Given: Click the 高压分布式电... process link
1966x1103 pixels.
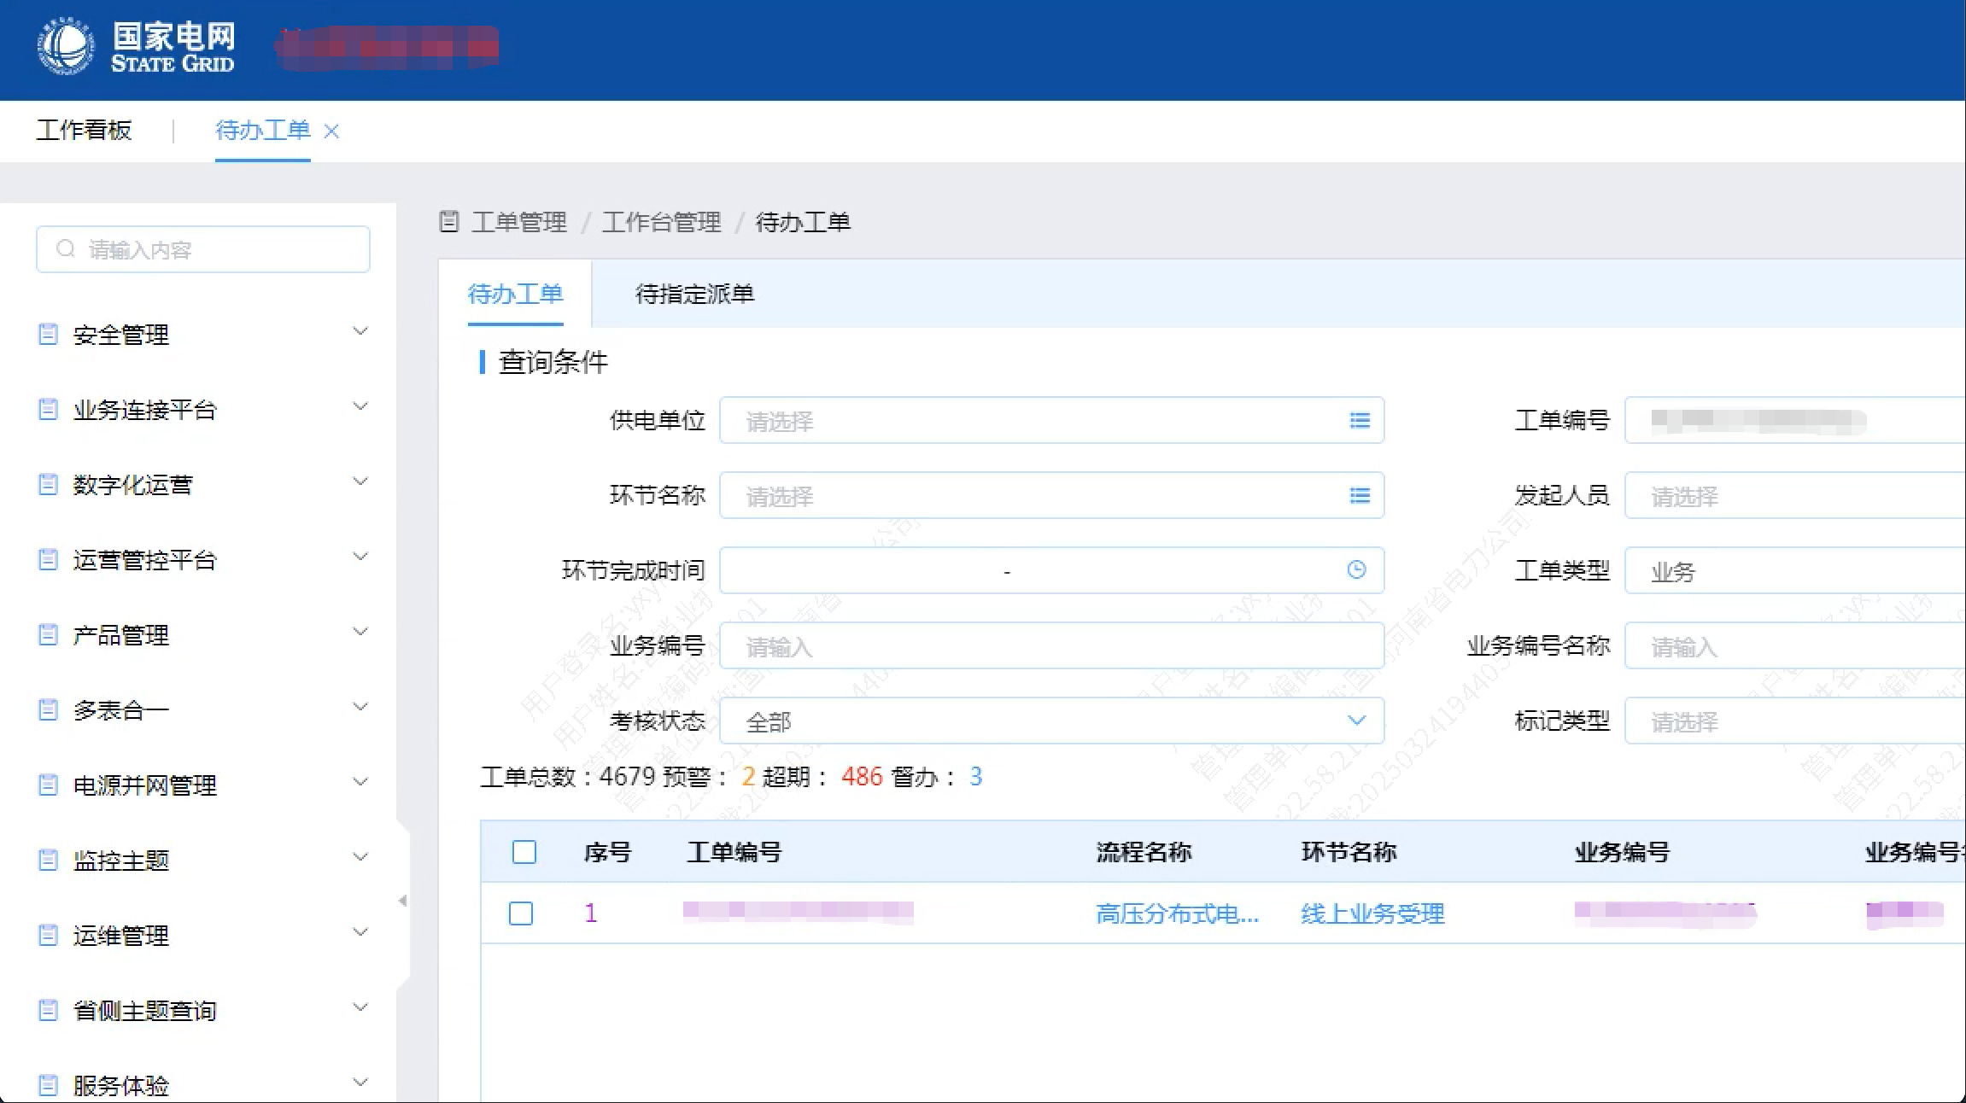Looking at the screenshot, I should [1177, 913].
